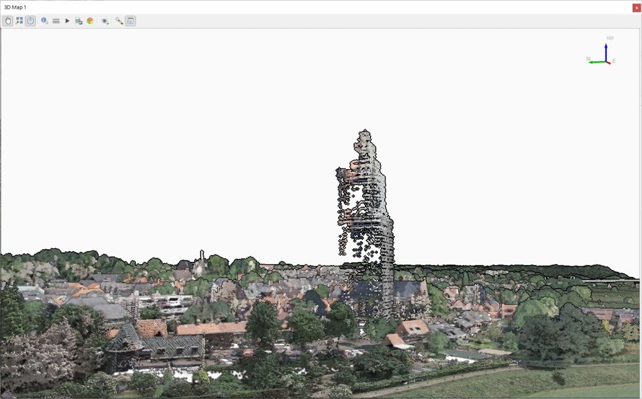Activate the Identify tool for the 3D map
Viewport: 642px width, 399px height.
pos(44,21)
